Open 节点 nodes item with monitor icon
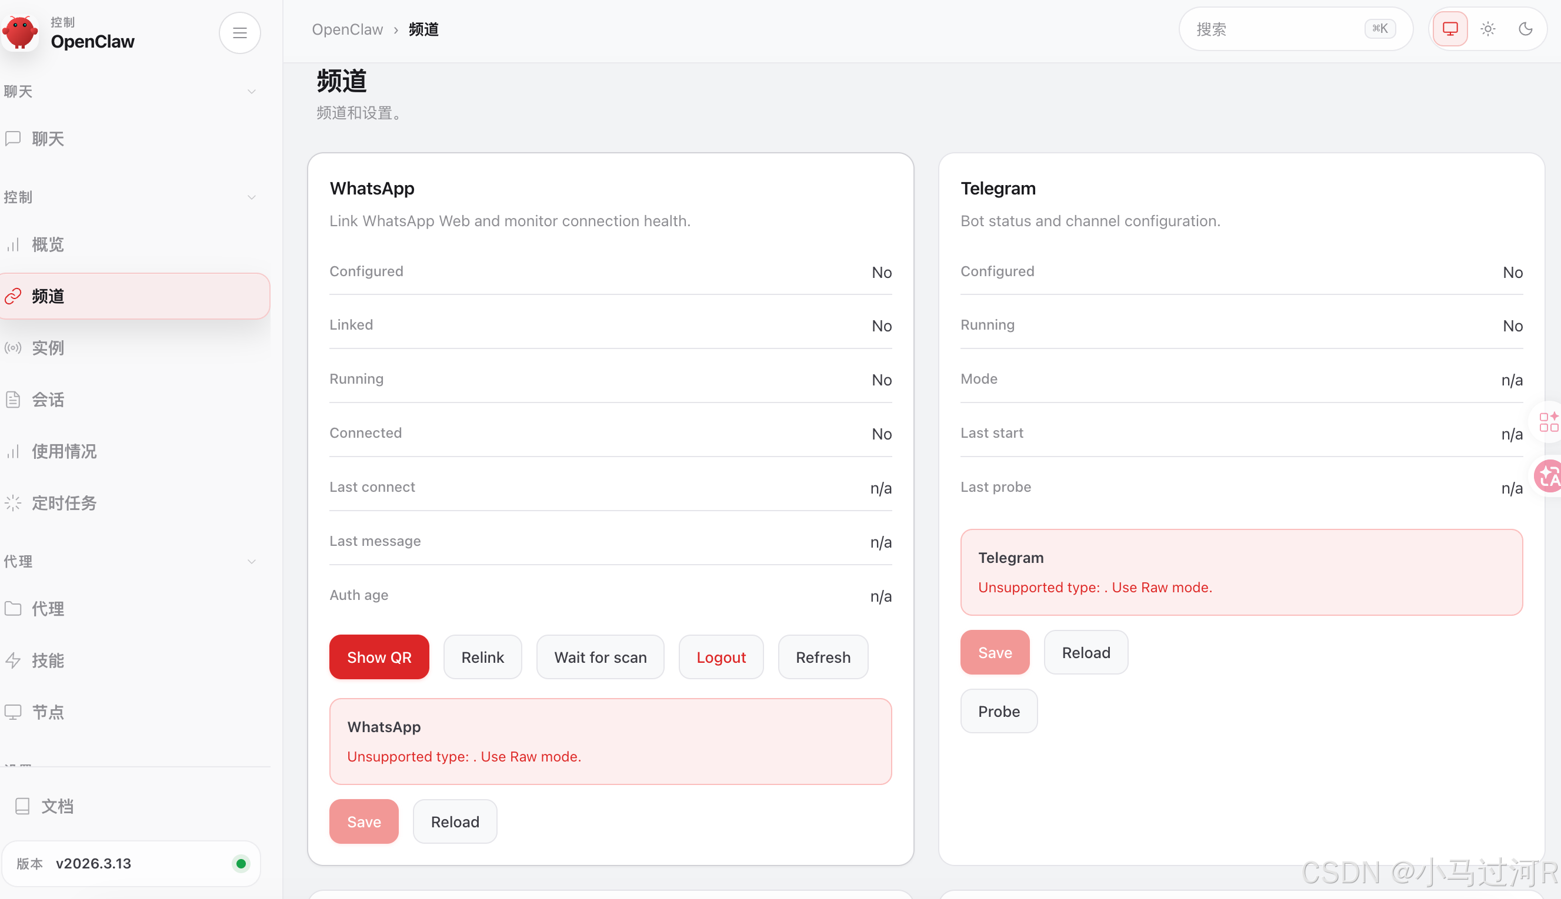Viewport: 1561px width, 899px height. [48, 712]
